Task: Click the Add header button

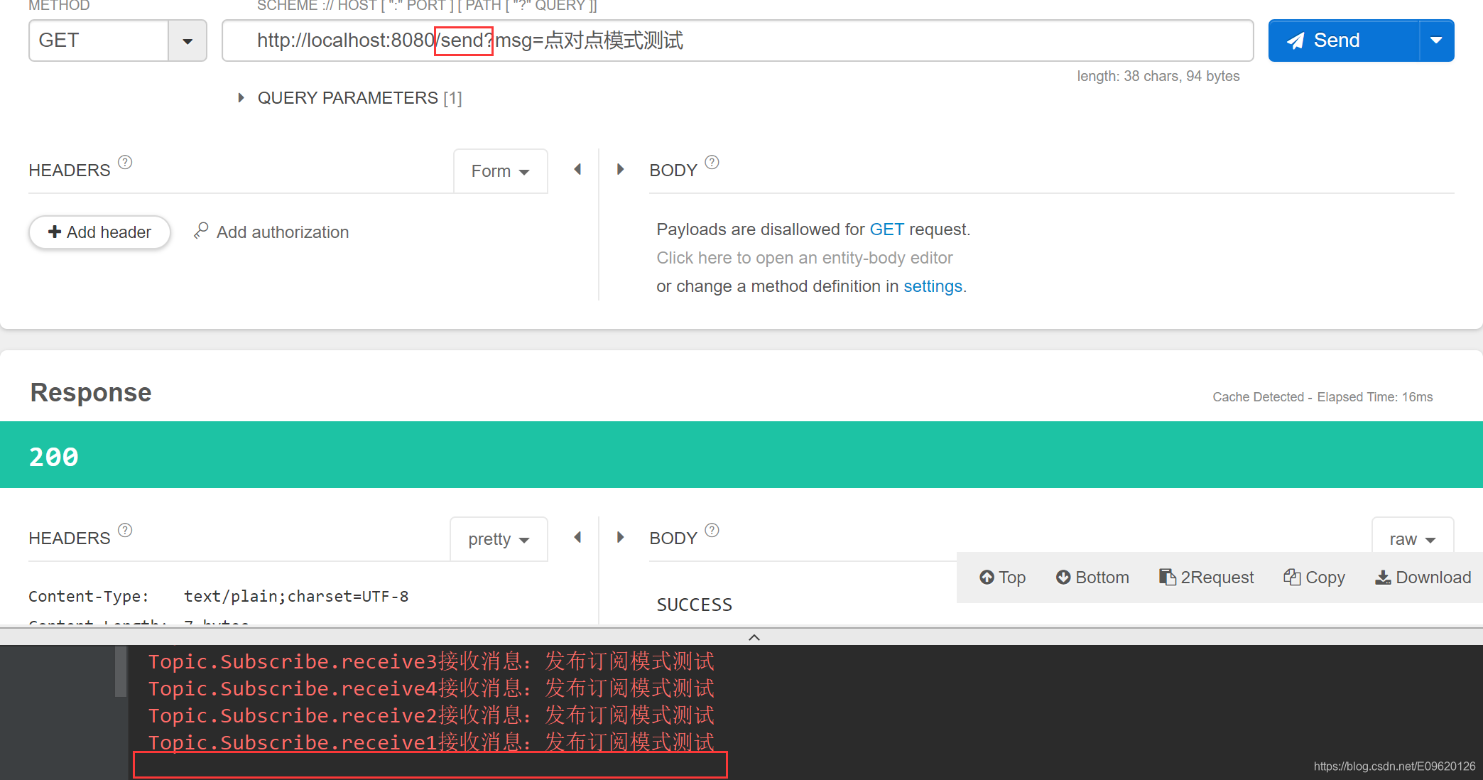Action: [99, 232]
